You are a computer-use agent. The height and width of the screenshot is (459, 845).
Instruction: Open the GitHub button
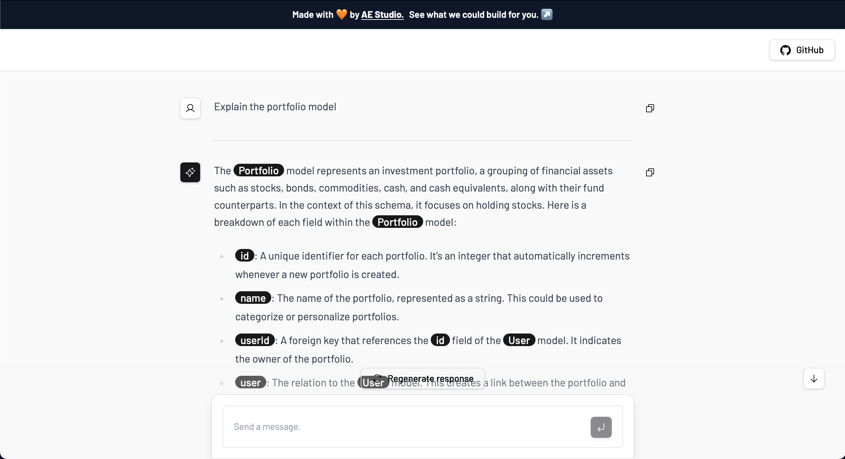(x=802, y=50)
